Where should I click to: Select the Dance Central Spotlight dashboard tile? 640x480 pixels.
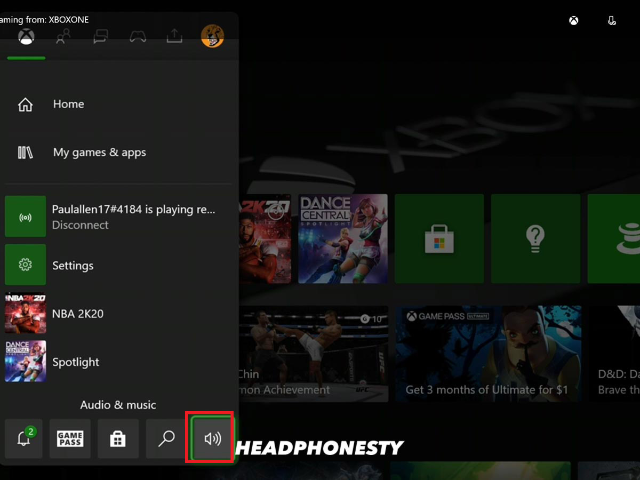pyautogui.click(x=343, y=239)
